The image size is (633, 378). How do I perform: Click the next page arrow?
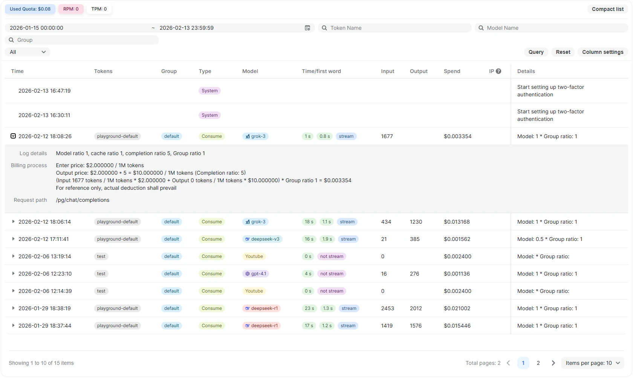click(553, 363)
